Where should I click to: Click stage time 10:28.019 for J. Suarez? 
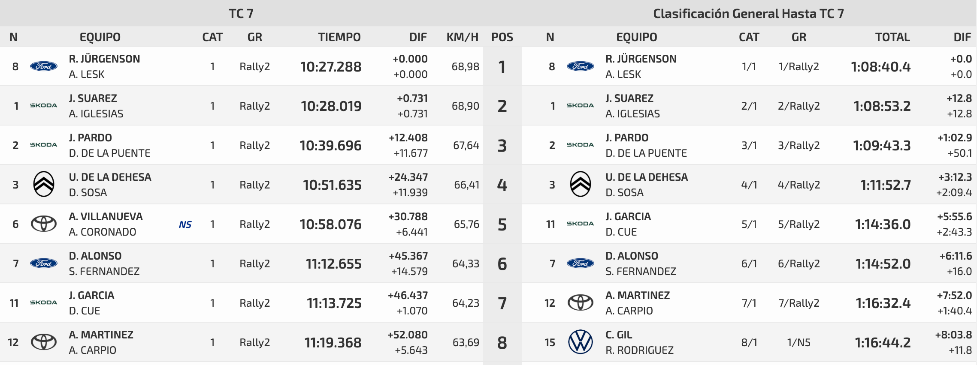pyautogui.click(x=331, y=106)
